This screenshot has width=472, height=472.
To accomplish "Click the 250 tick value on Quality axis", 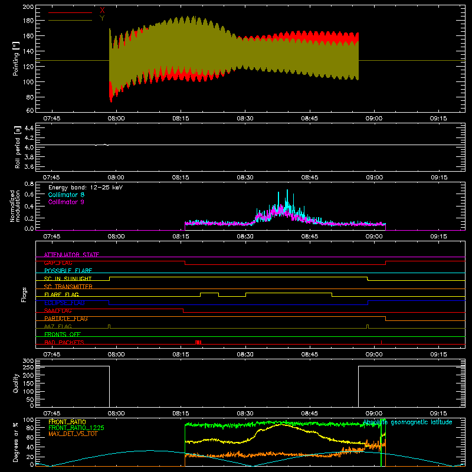I will (x=28, y=367).
